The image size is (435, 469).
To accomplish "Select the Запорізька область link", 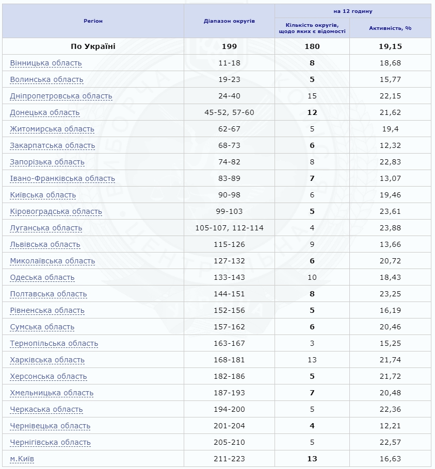I will (47, 162).
